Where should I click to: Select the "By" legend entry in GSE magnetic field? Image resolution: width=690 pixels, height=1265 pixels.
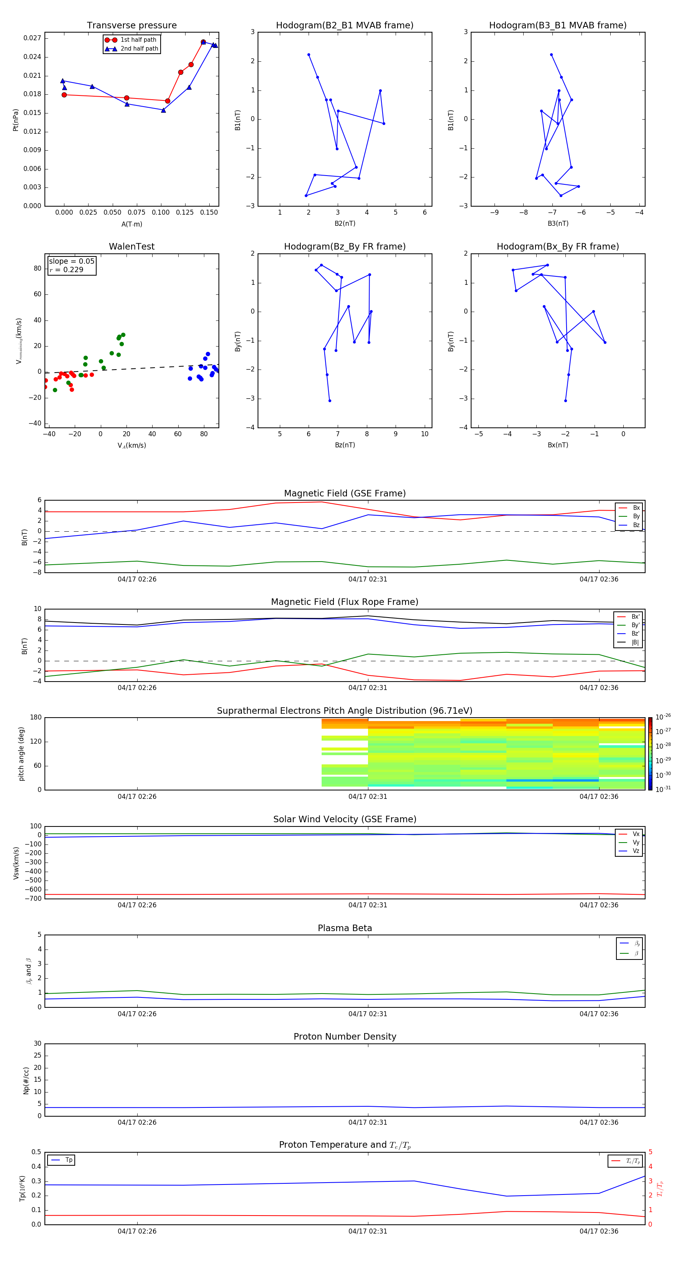click(629, 516)
